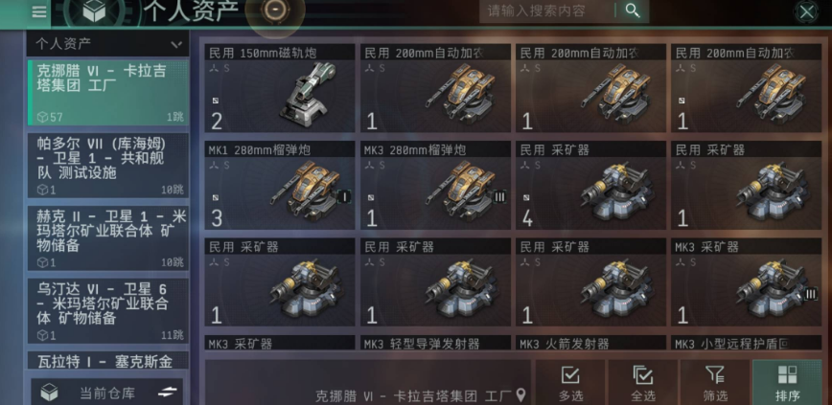
Task: Select station 乌汀达 VI 卫星 6 矿物储备
Action: [107, 310]
